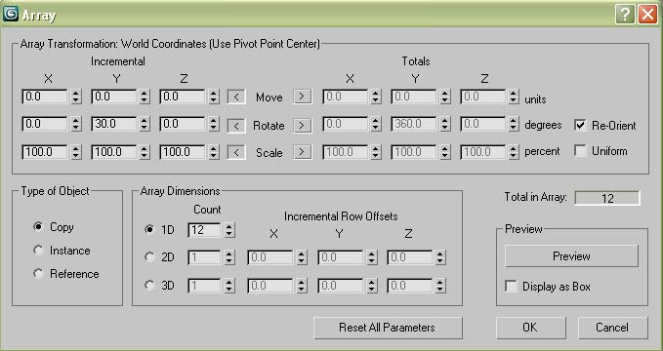This screenshot has height=351, width=663.
Task: Click the Incremental Move X field
Action: pyautogui.click(x=45, y=97)
